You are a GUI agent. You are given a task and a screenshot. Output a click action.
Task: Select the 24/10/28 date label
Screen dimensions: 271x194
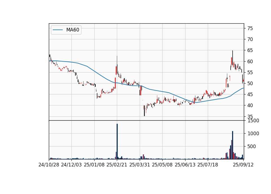tap(49, 165)
